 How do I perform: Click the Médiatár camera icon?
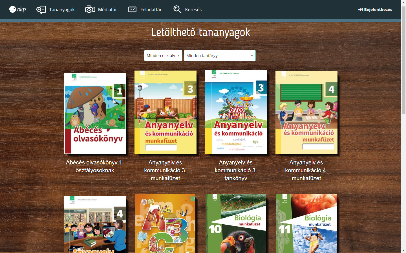[x=90, y=10]
